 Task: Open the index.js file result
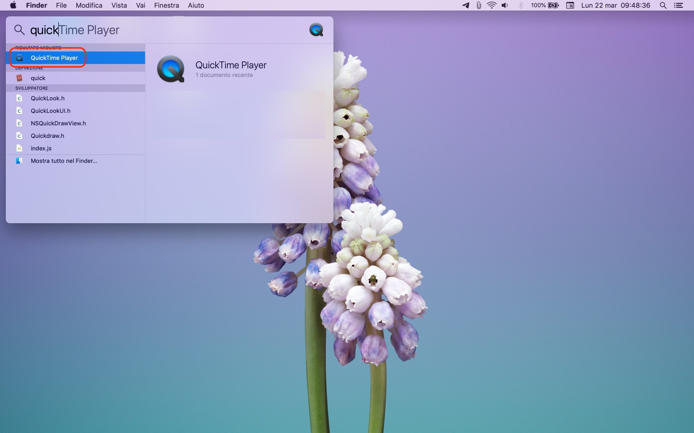pyautogui.click(x=41, y=148)
